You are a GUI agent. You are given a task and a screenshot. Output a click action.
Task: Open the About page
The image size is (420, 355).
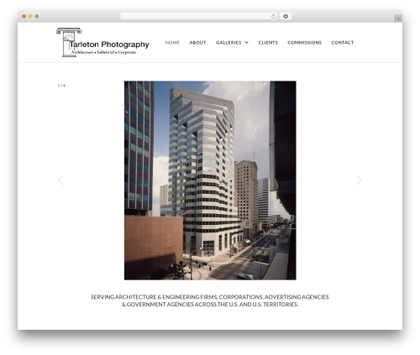(197, 43)
